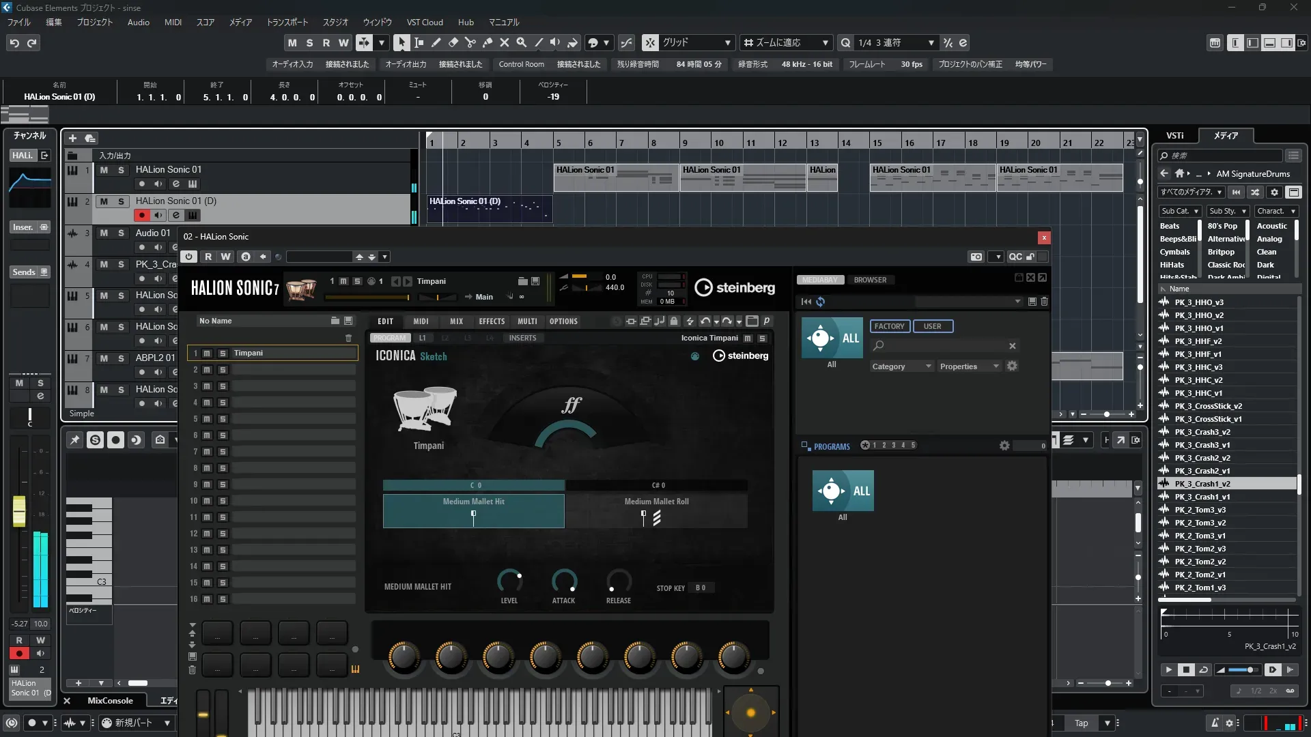Mute the Audio 01 track
This screenshot has height=737, width=1311.
pos(104,233)
